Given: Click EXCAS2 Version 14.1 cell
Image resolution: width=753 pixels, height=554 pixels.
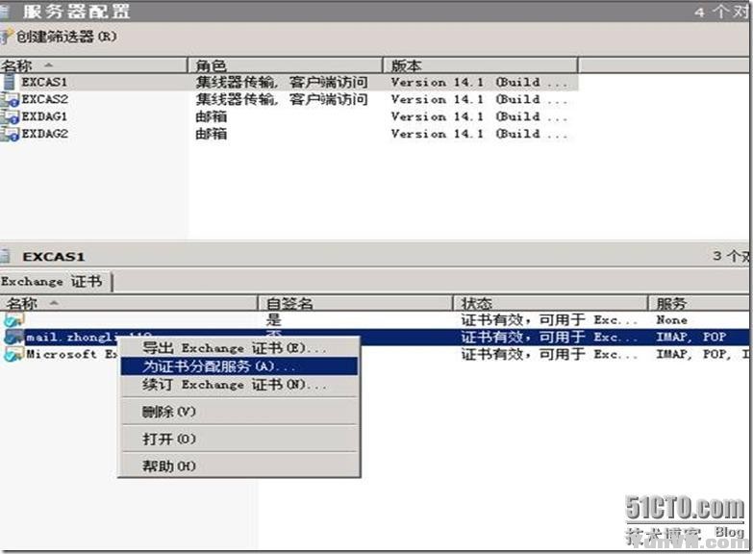Looking at the screenshot, I should [479, 99].
